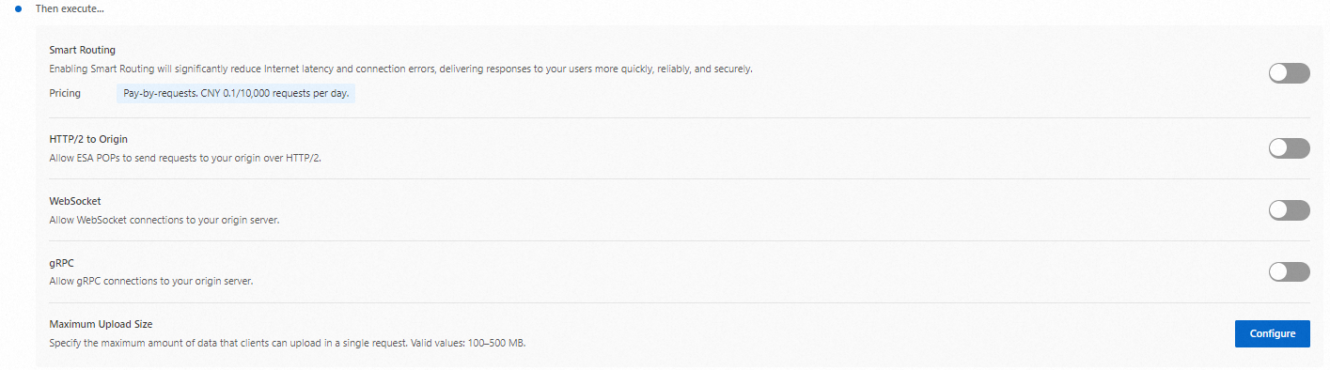Select the ESA POPs HTTP/2 description

(x=185, y=158)
